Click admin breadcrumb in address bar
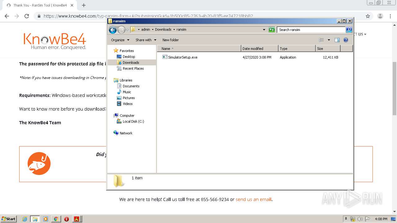 click(145, 30)
